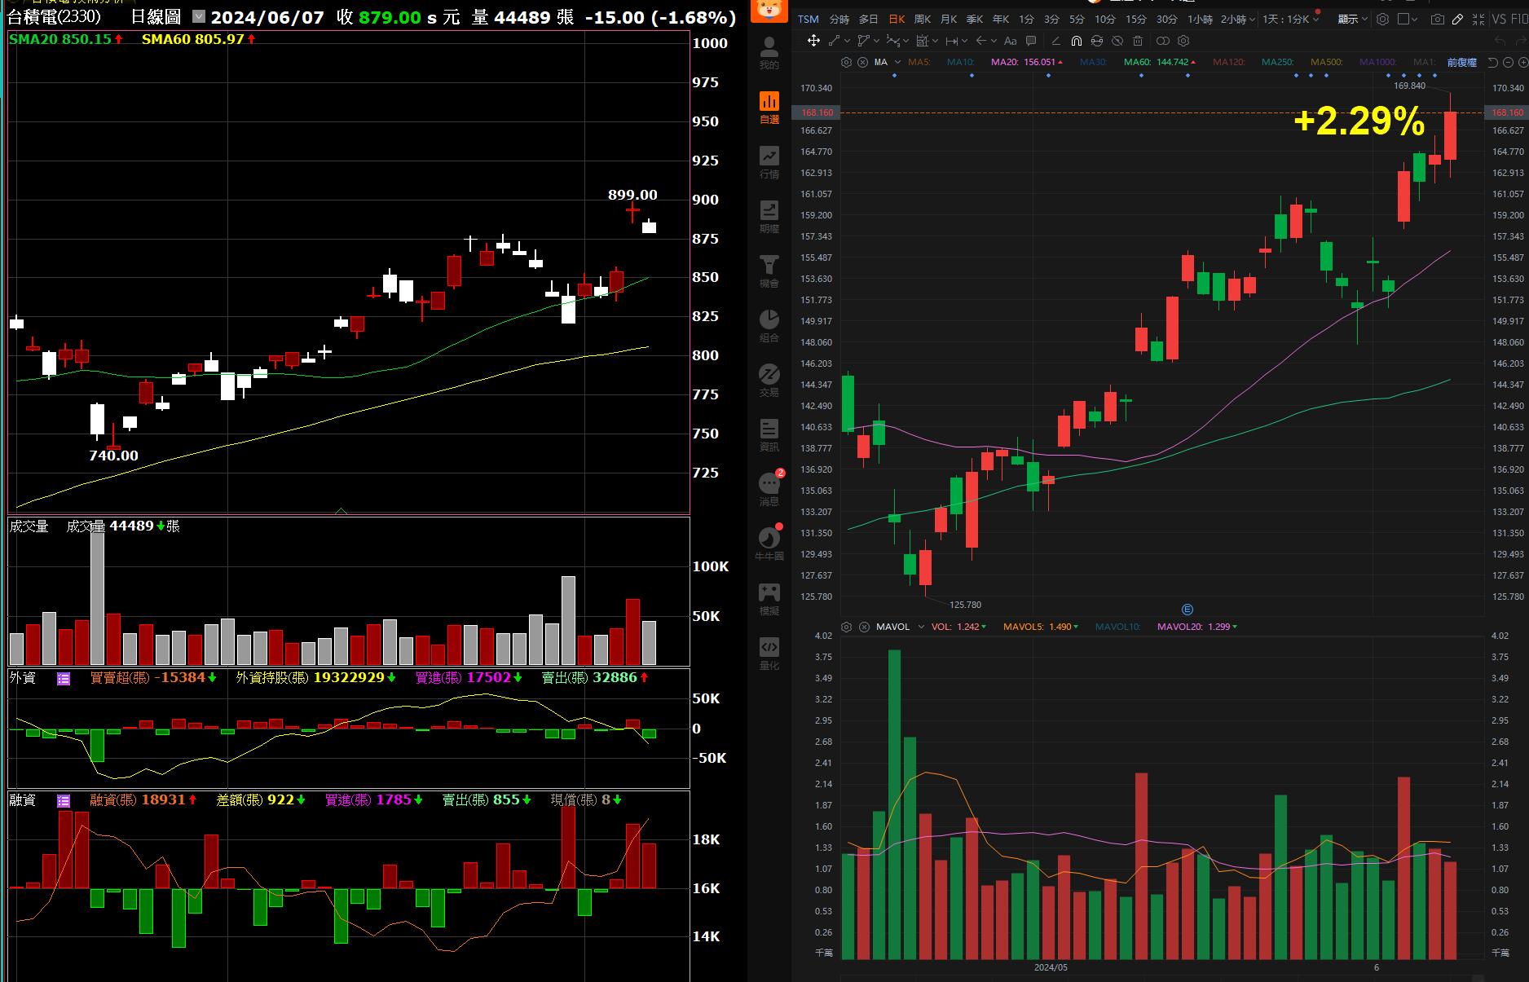Screen dimensions: 1529x982
Task: Open the 行情 market quotes sidebar icon
Action: [x=769, y=161]
